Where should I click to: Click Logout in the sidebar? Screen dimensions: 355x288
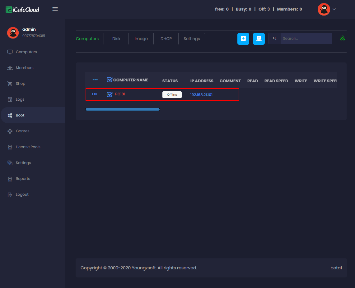(x=22, y=194)
